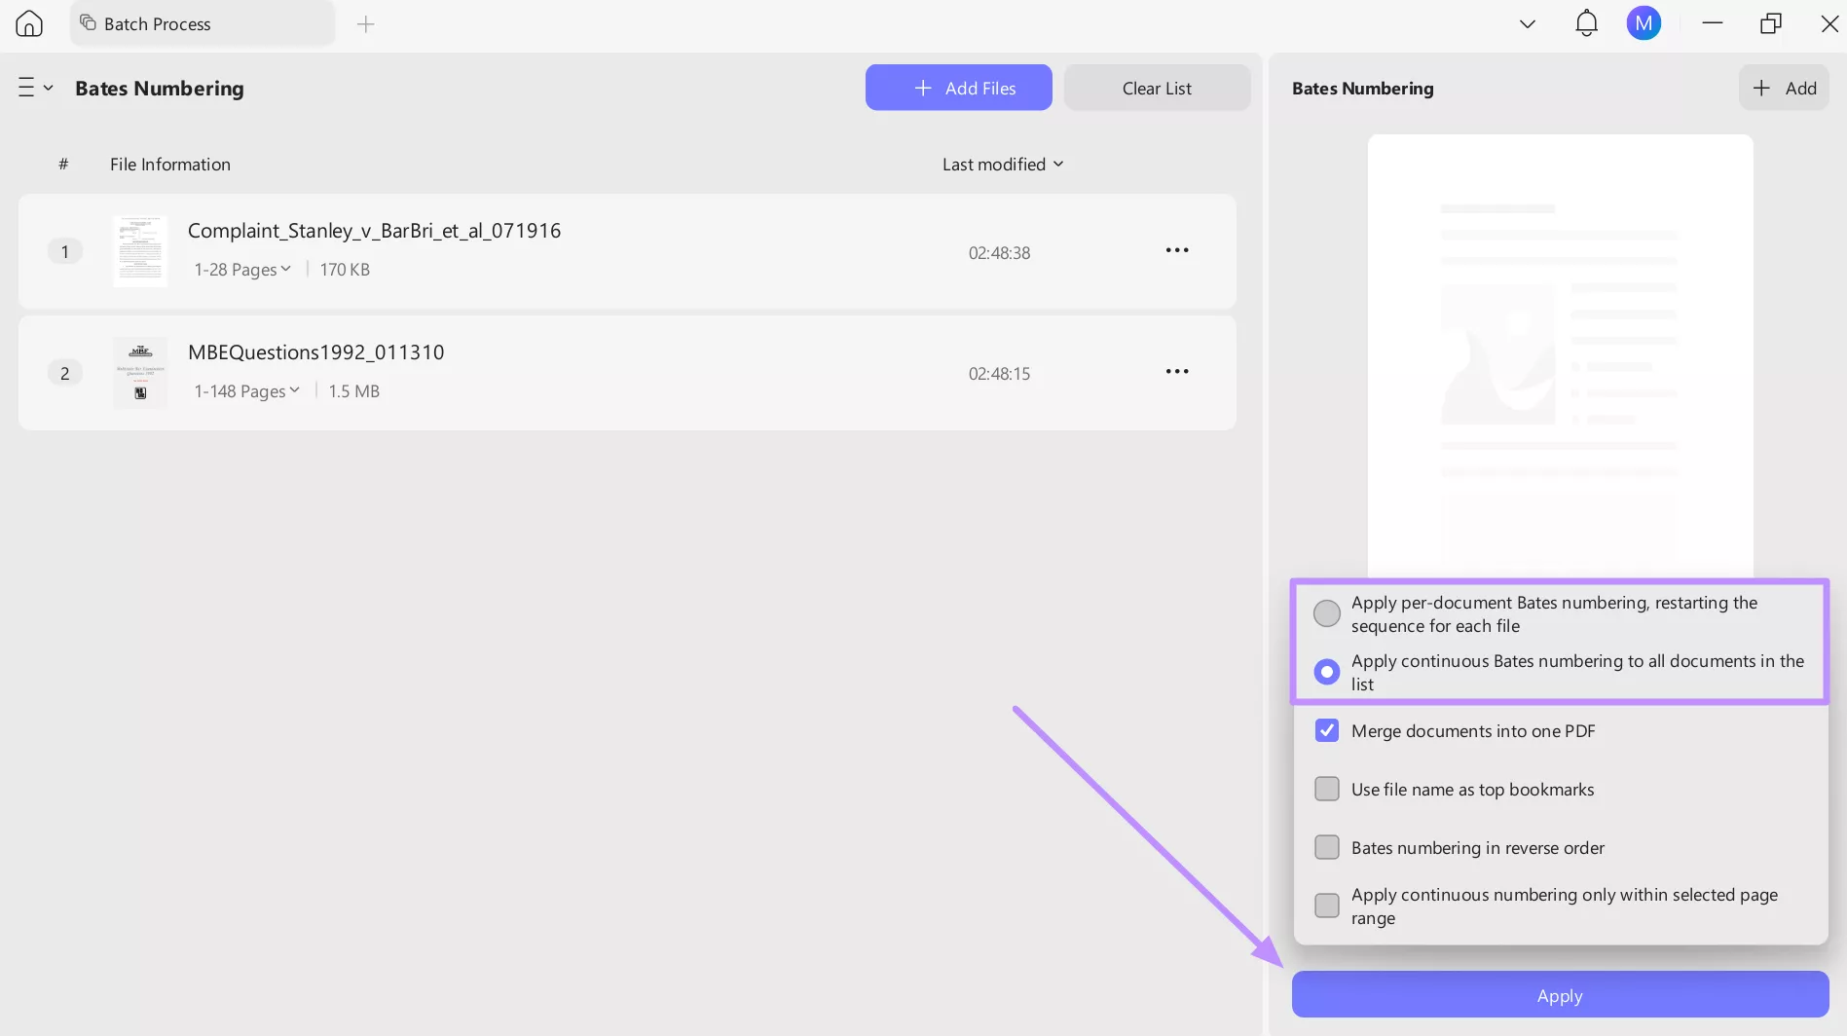Open options menu for MBEQuestions1992 file

point(1176,371)
